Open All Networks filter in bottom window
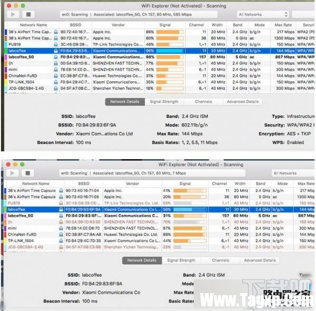Screen dimensions: 316x311 (x=293, y=173)
